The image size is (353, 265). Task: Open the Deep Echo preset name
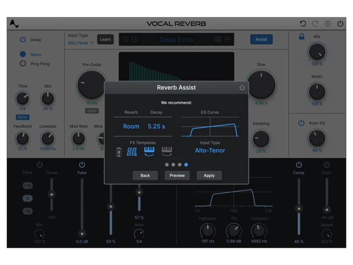tap(176, 40)
